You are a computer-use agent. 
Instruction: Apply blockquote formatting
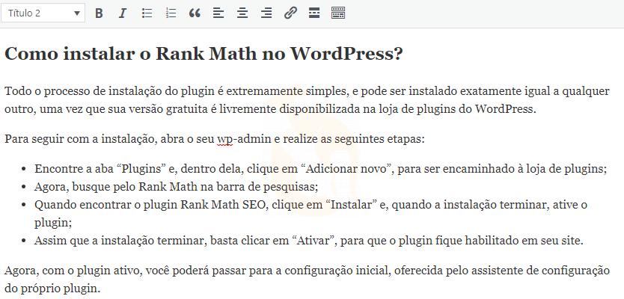pyautogui.click(x=195, y=13)
